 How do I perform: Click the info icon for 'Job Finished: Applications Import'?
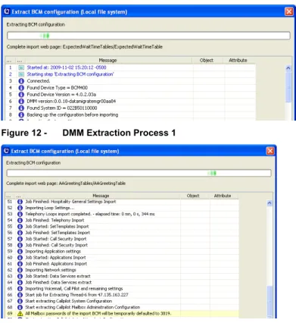pos(20,264)
